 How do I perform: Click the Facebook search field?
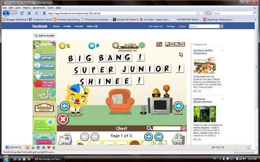coord(204,26)
